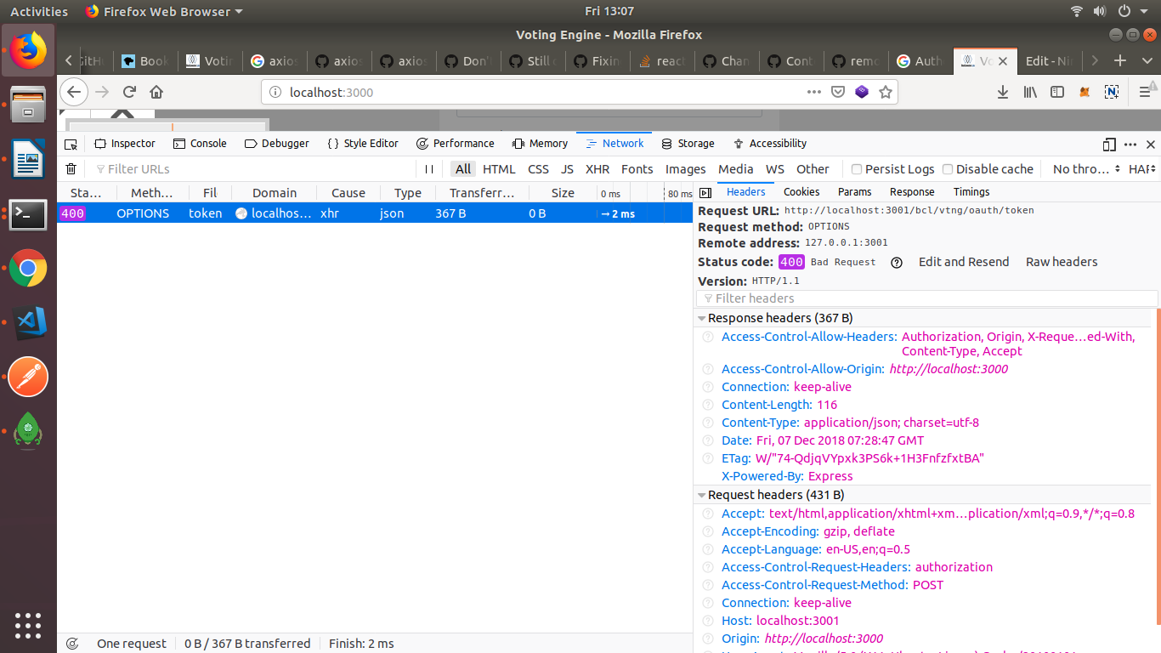Open Google Chrome from the dock

pos(28,270)
